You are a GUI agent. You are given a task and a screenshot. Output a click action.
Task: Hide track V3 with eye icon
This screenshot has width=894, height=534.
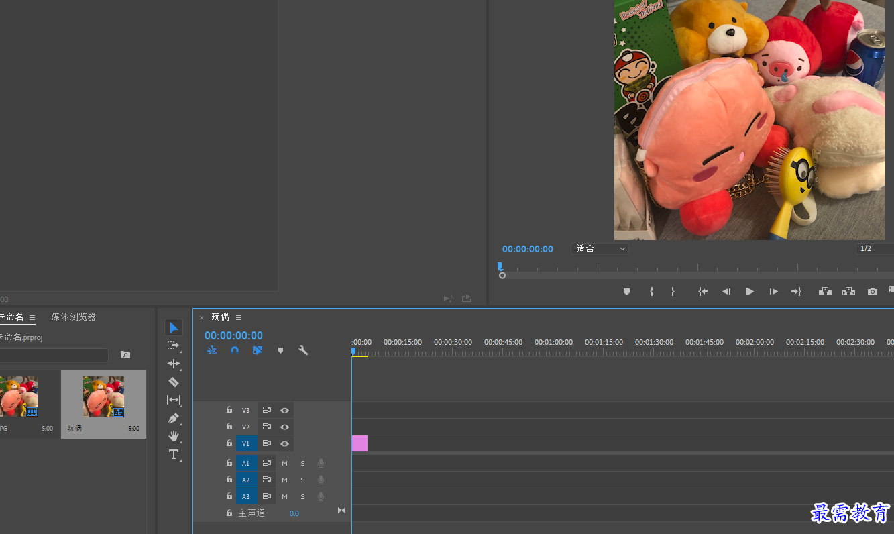click(x=284, y=410)
